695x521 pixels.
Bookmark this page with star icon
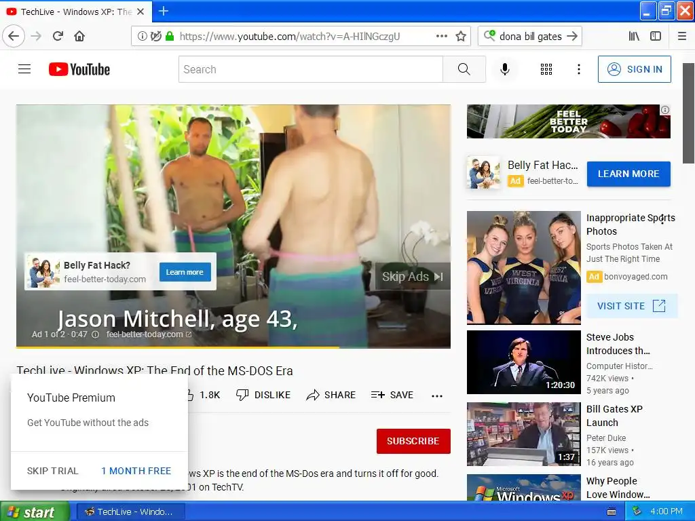coord(461,37)
